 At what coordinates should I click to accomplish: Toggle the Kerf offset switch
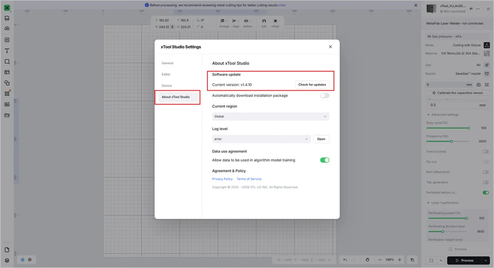tap(486, 172)
